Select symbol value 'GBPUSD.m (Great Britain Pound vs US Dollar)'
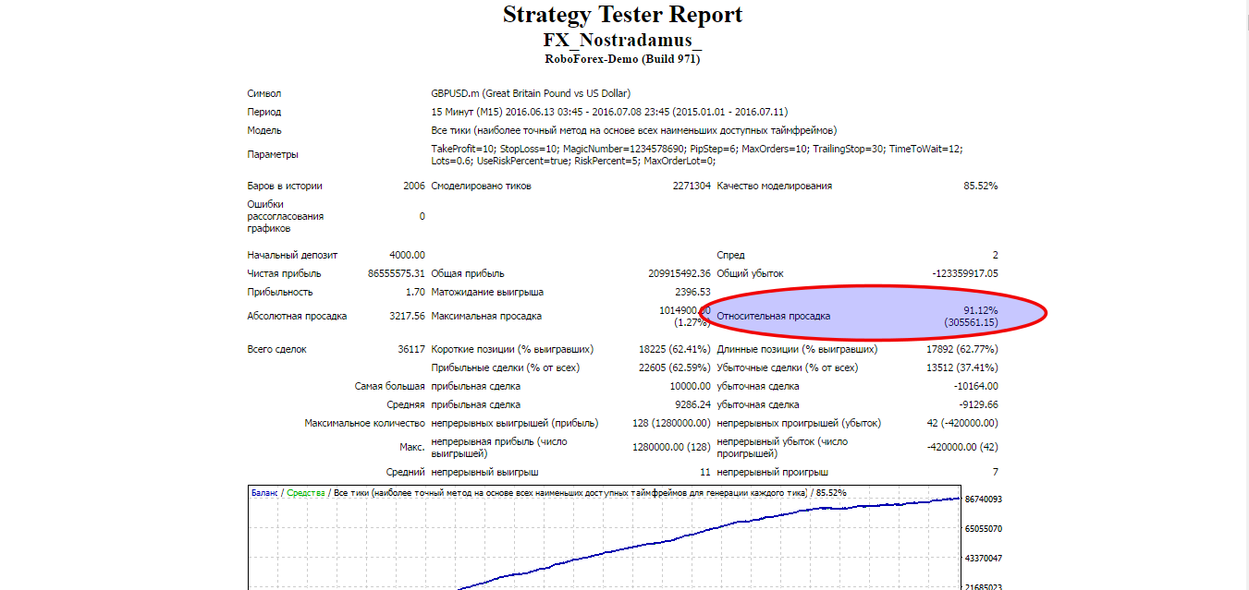1249x590 pixels. point(530,93)
